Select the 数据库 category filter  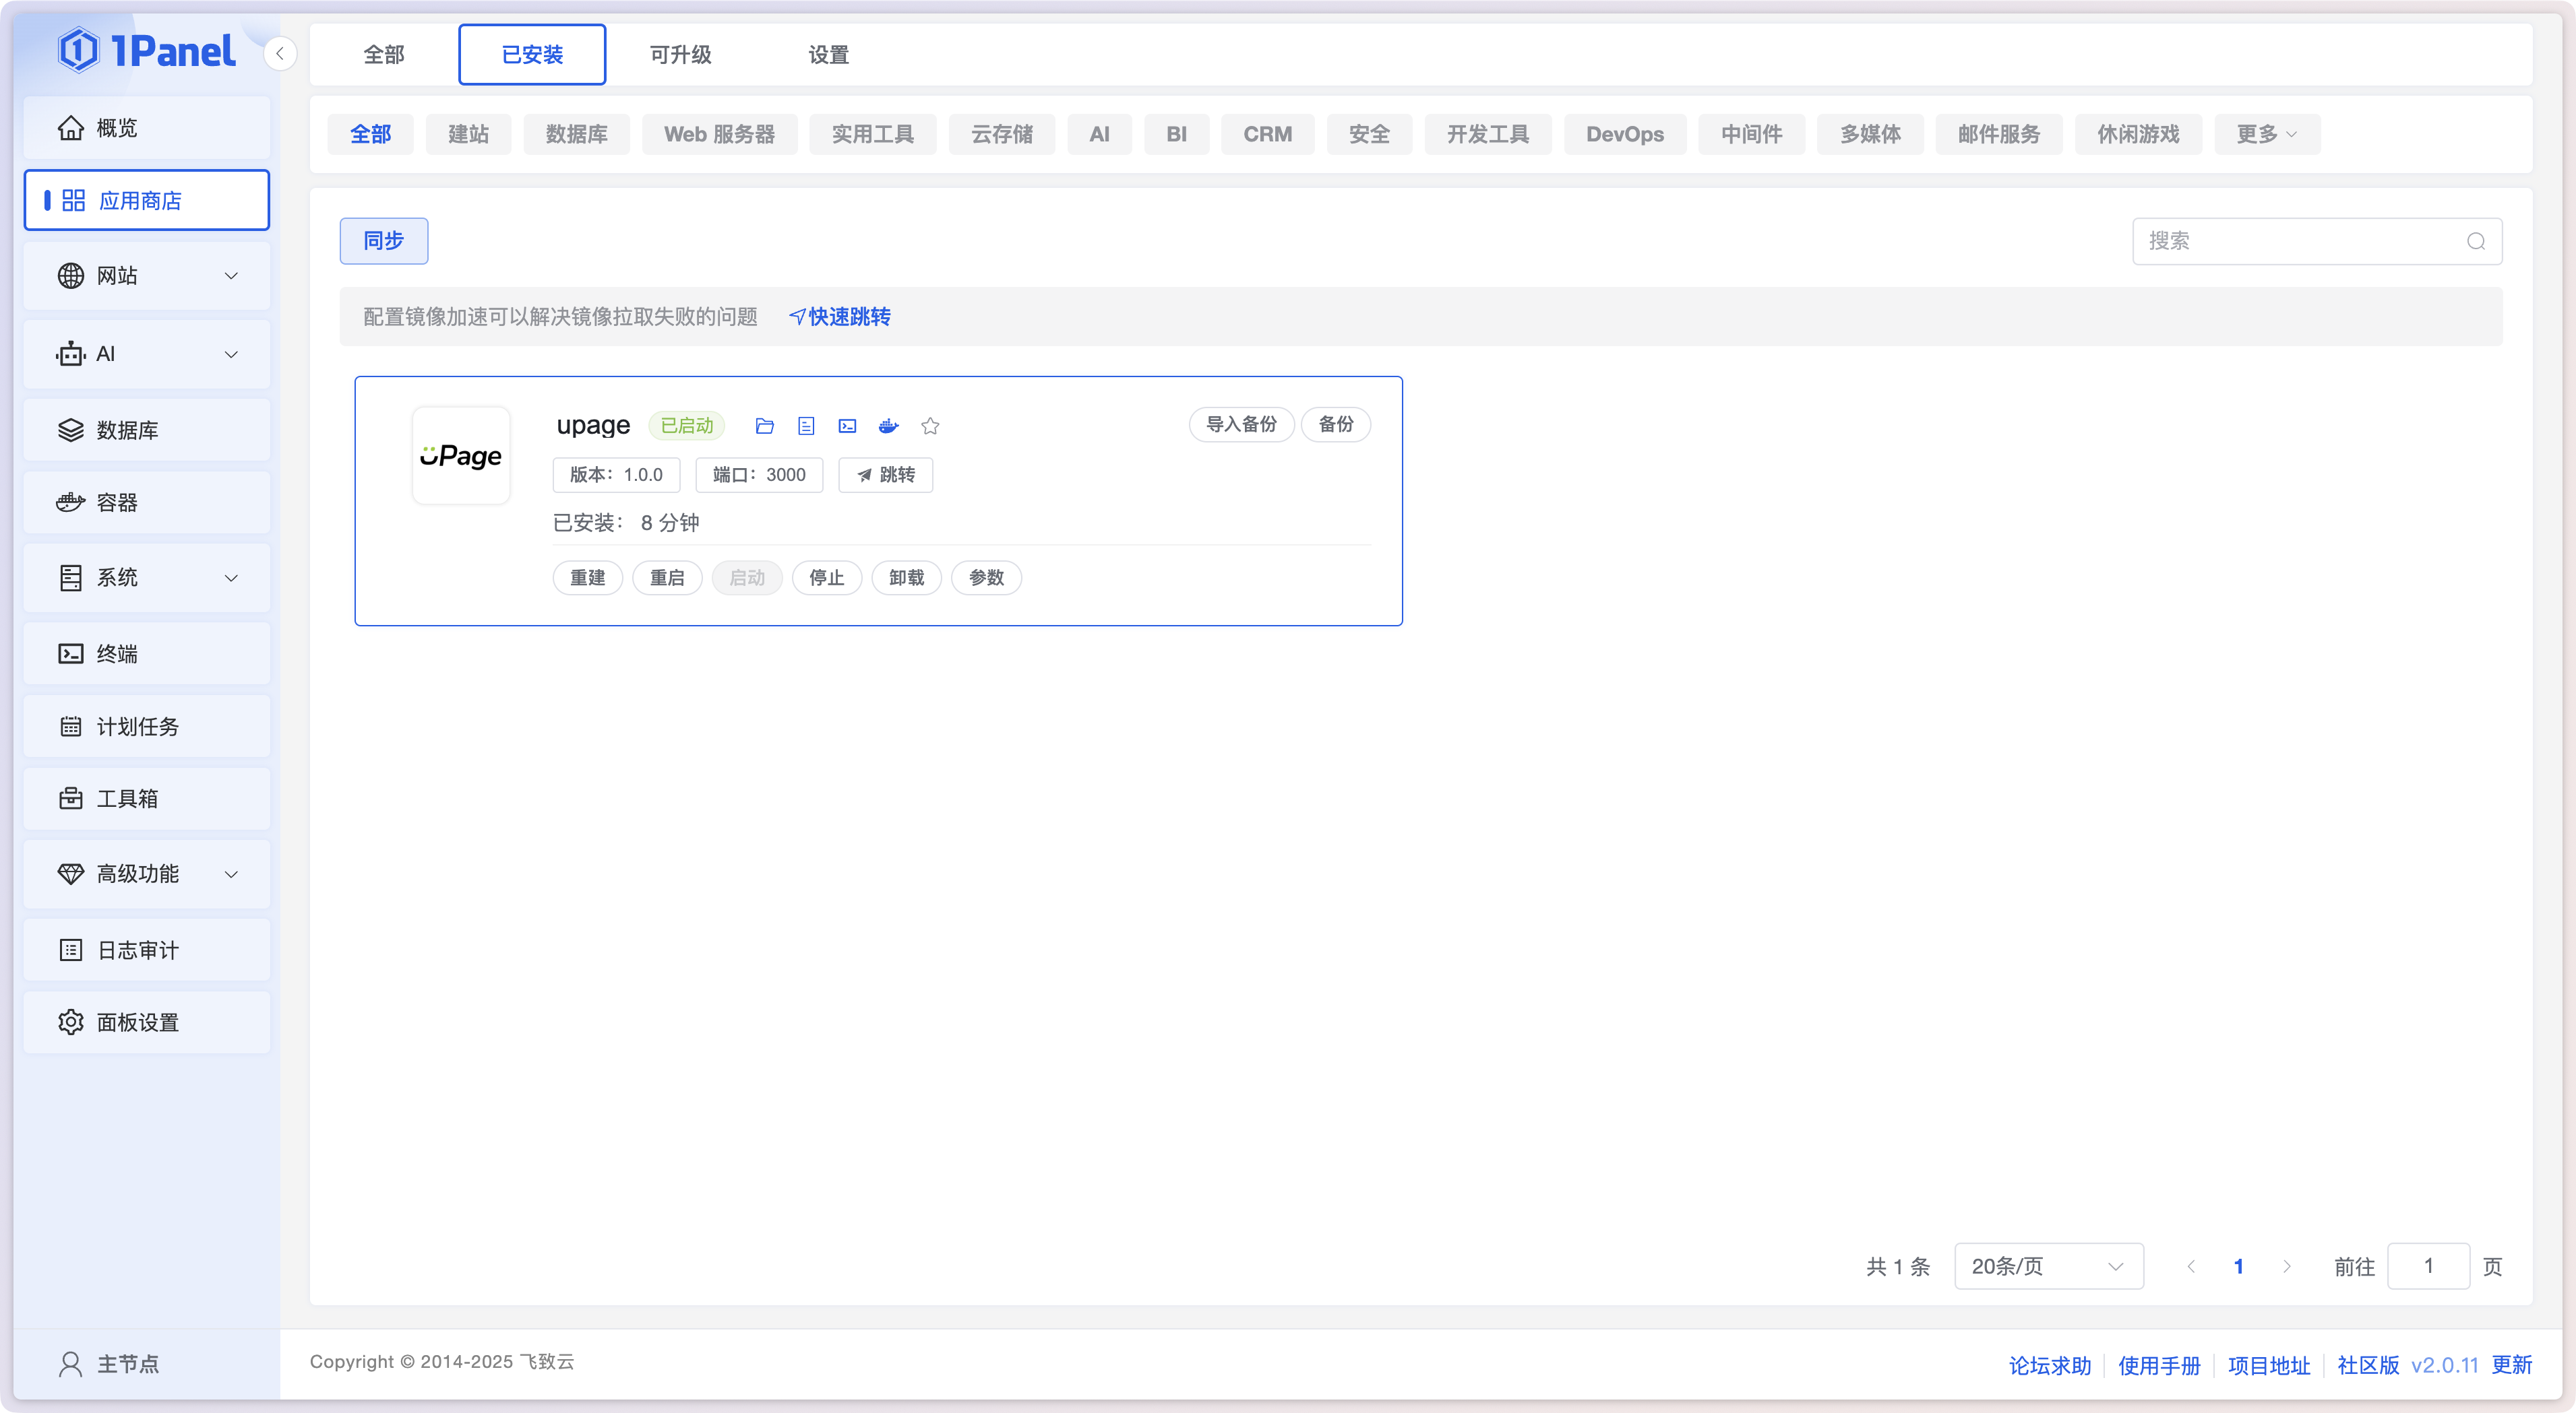[576, 134]
